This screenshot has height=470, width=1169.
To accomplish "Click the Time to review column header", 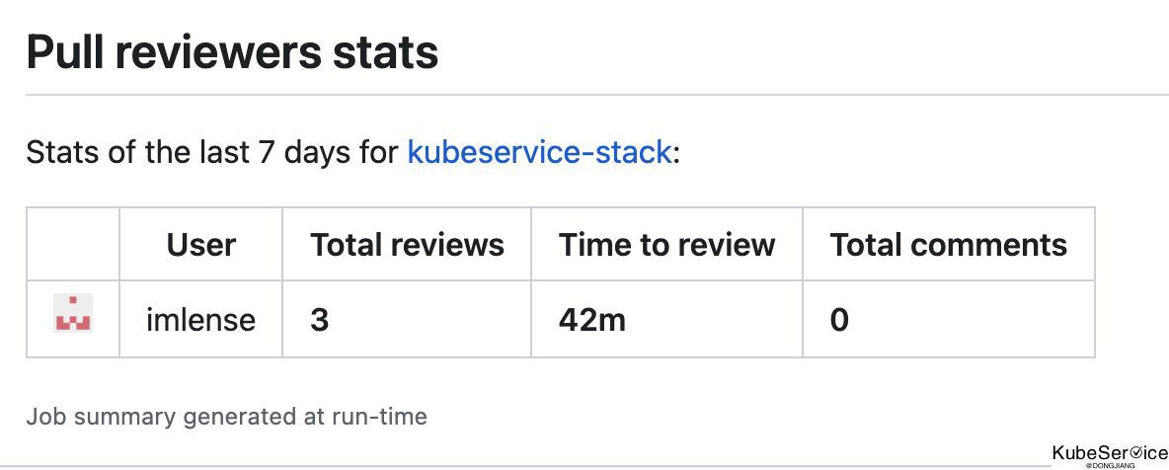I will (x=667, y=245).
